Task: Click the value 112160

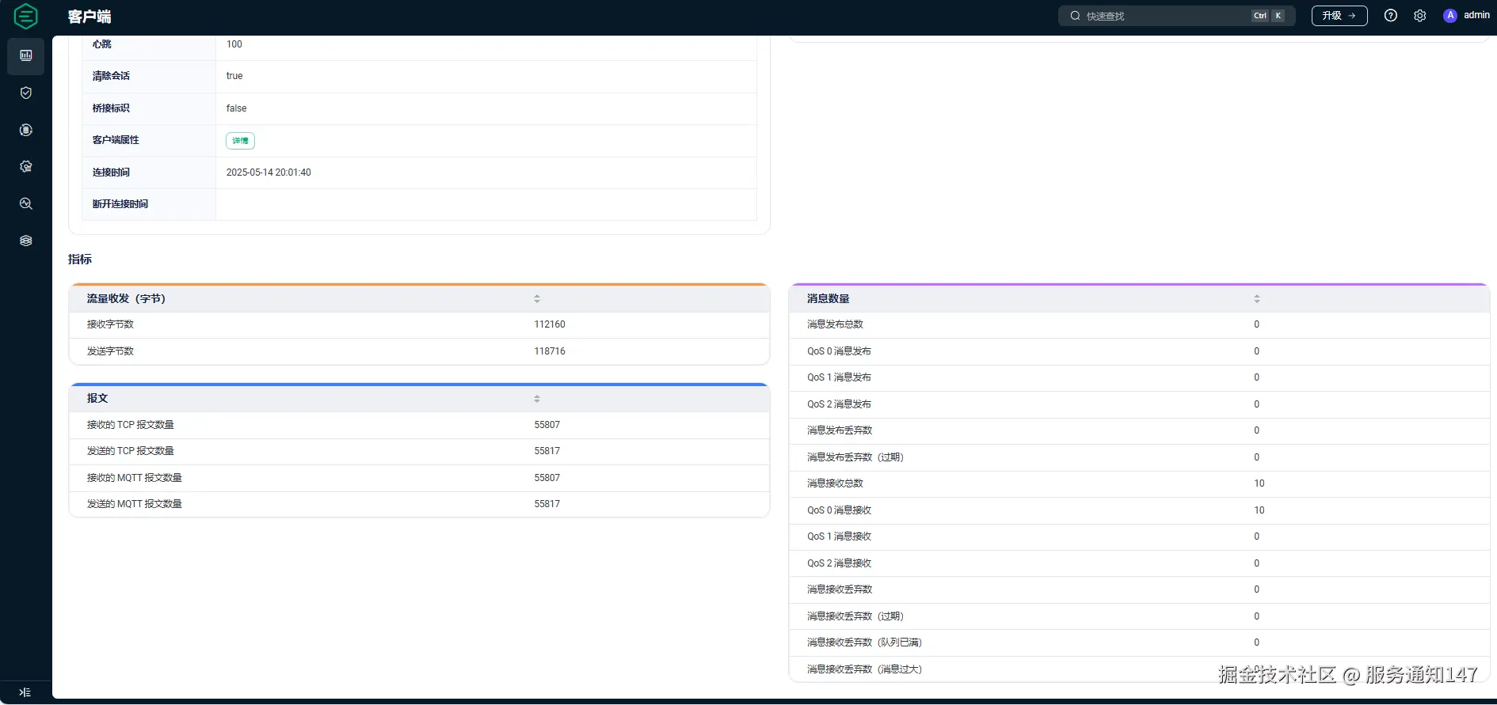Action: tap(550, 324)
